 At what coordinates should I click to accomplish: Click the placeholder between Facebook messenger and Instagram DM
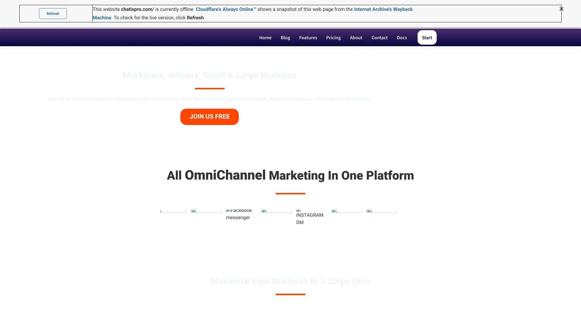coord(276,211)
